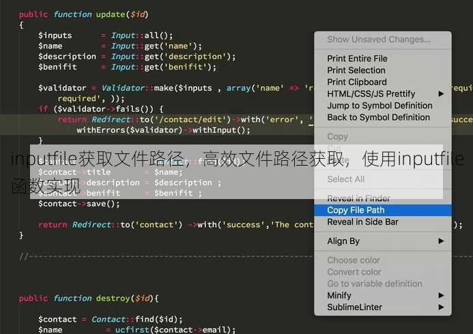Click '/contact/edit' redirect string
This screenshot has width=473, height=334.
tap(190, 119)
